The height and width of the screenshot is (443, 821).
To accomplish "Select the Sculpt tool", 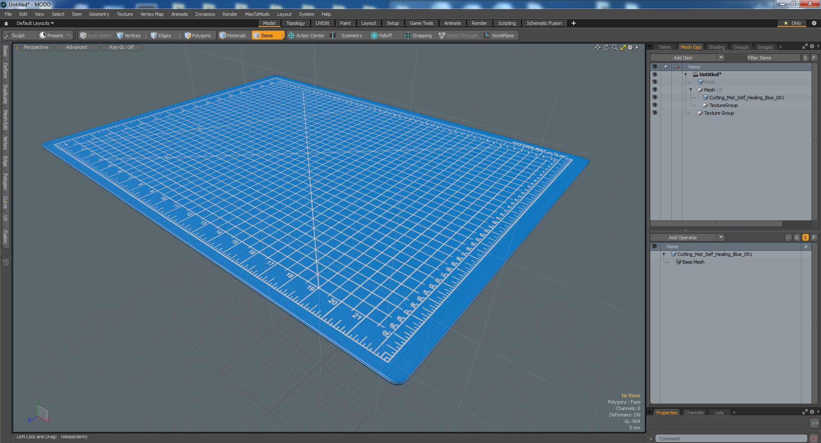I will click(19, 36).
